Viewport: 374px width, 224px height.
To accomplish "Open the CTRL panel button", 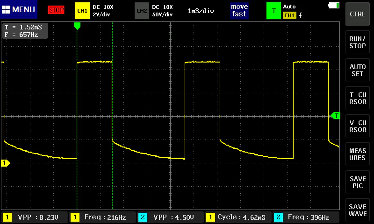I will point(357,14).
